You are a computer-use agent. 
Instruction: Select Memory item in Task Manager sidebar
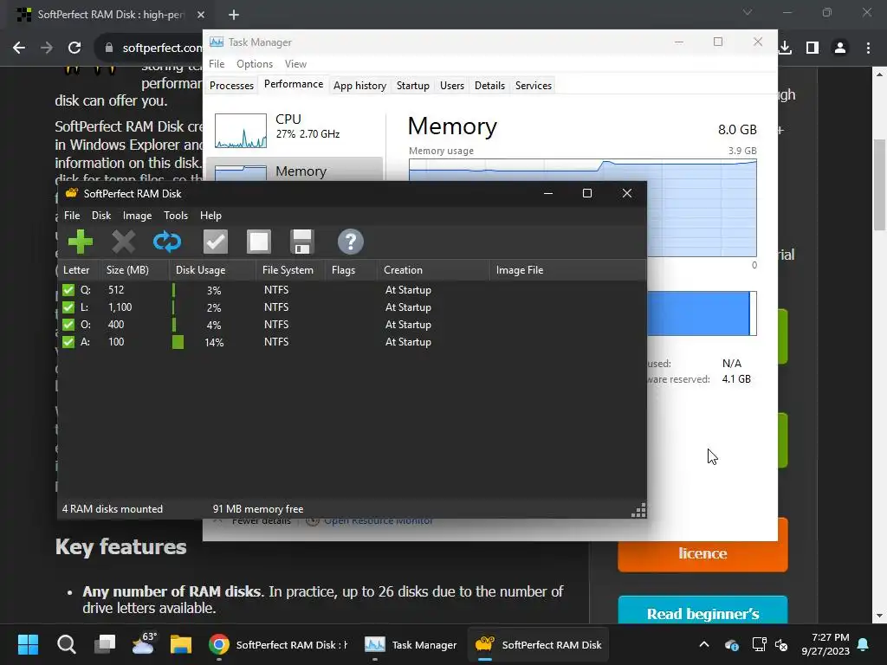(x=295, y=170)
